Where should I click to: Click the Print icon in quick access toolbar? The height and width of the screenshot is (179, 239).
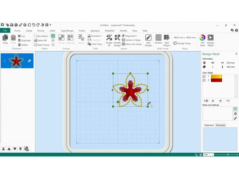coord(25,25)
